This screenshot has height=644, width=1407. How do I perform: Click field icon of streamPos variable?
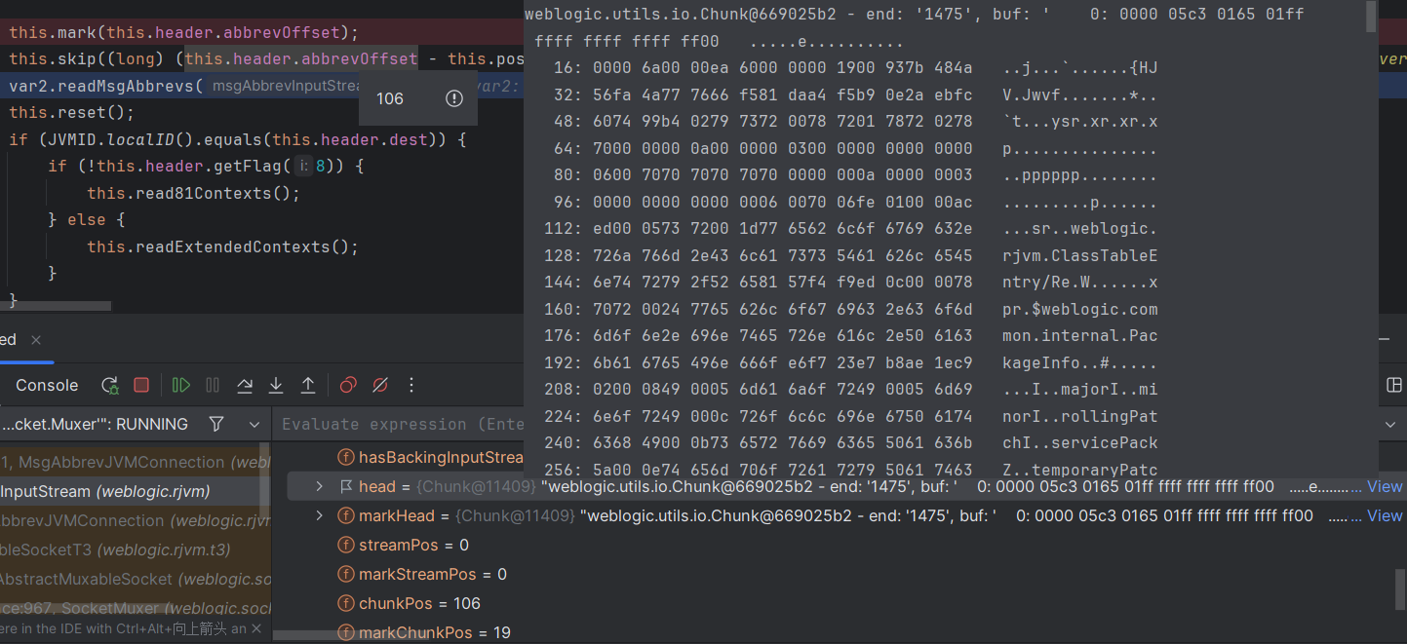point(346,545)
